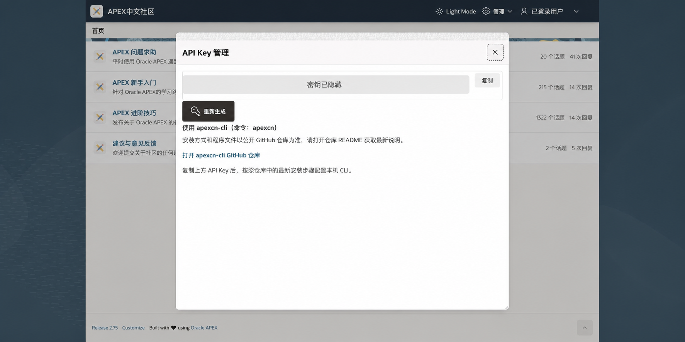Click the user profile icon
Image resolution: width=685 pixels, height=342 pixels.
[x=524, y=12]
